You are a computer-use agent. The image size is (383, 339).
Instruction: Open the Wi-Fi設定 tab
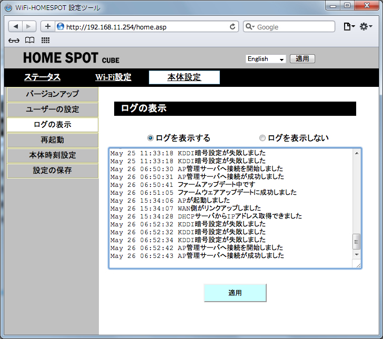coord(113,77)
